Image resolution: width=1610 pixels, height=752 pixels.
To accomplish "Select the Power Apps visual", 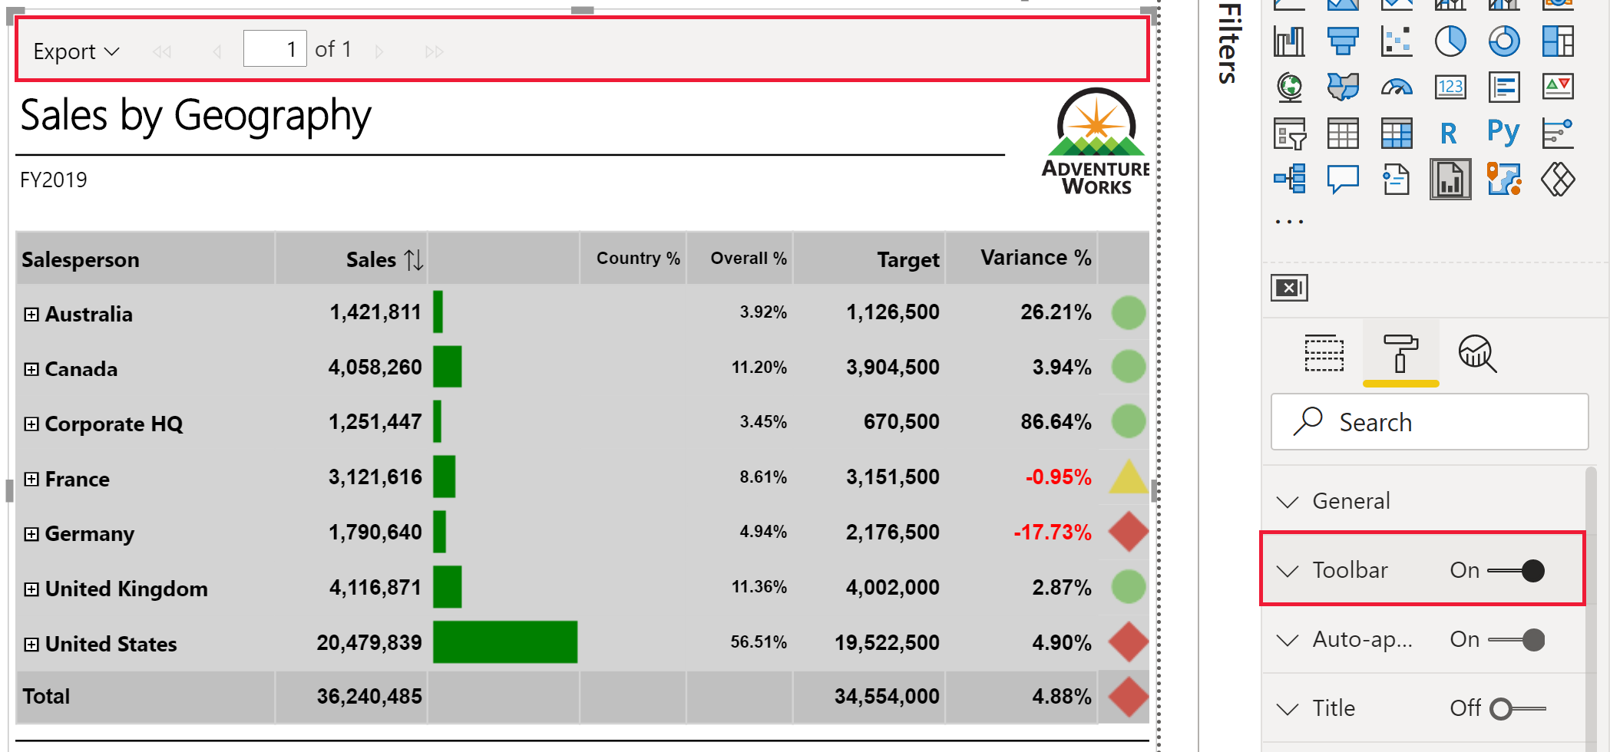I will [1558, 180].
